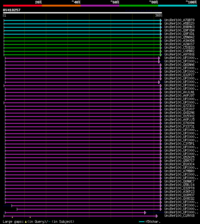Select label UniRef100_Q71V07
200x224 pixels.
pos(179,109)
